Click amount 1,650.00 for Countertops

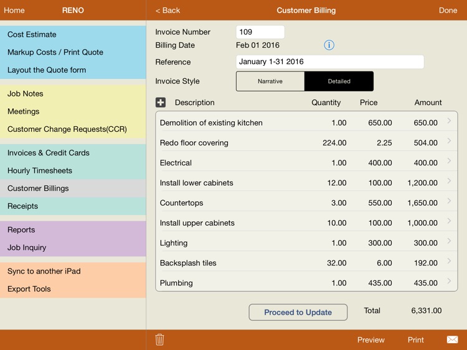[422, 203]
